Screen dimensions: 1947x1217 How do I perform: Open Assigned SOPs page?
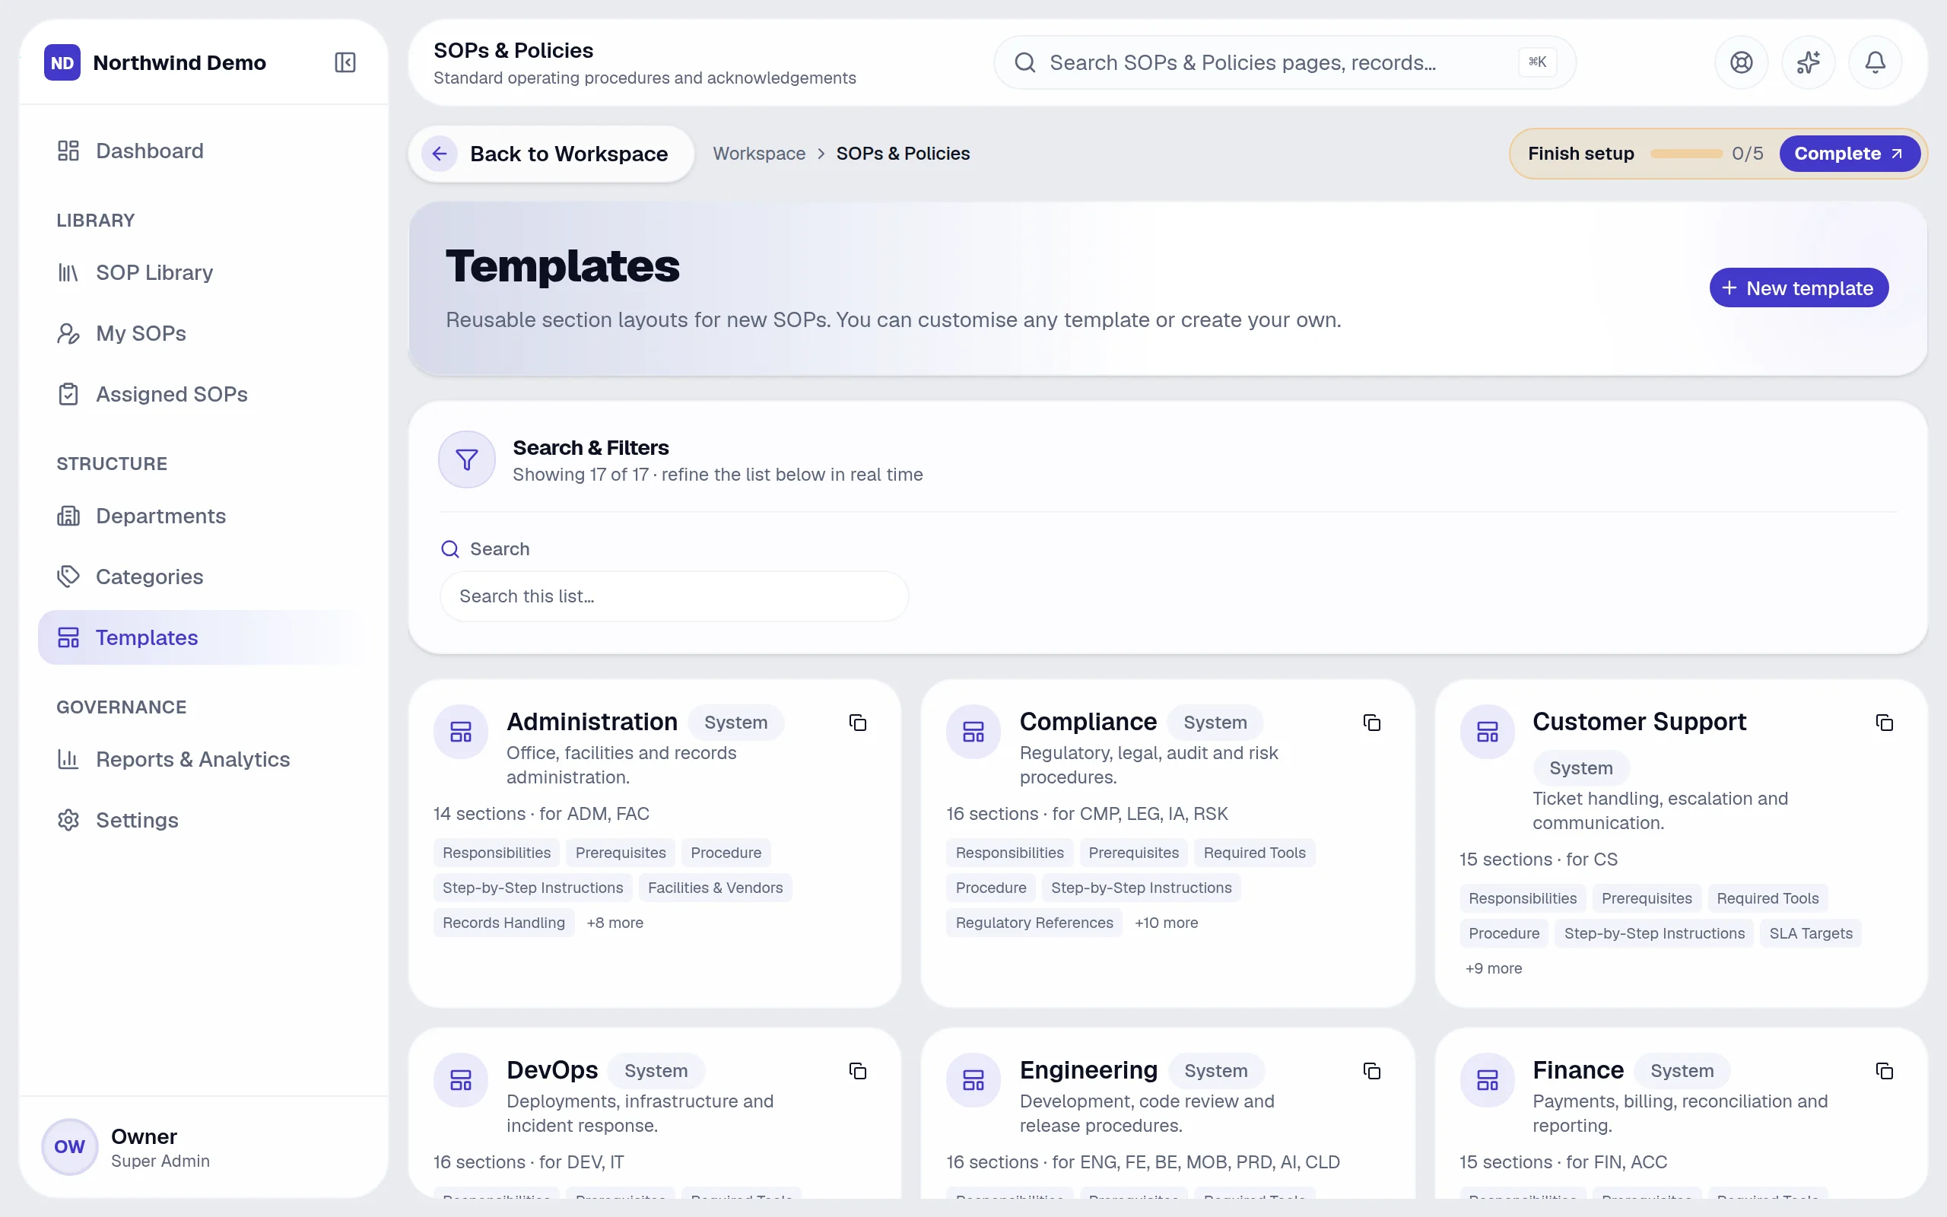pos(204,395)
